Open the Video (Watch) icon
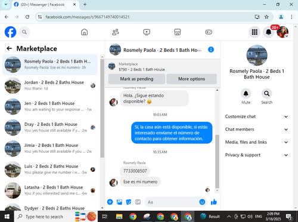The image size is (298, 222). 147,32
